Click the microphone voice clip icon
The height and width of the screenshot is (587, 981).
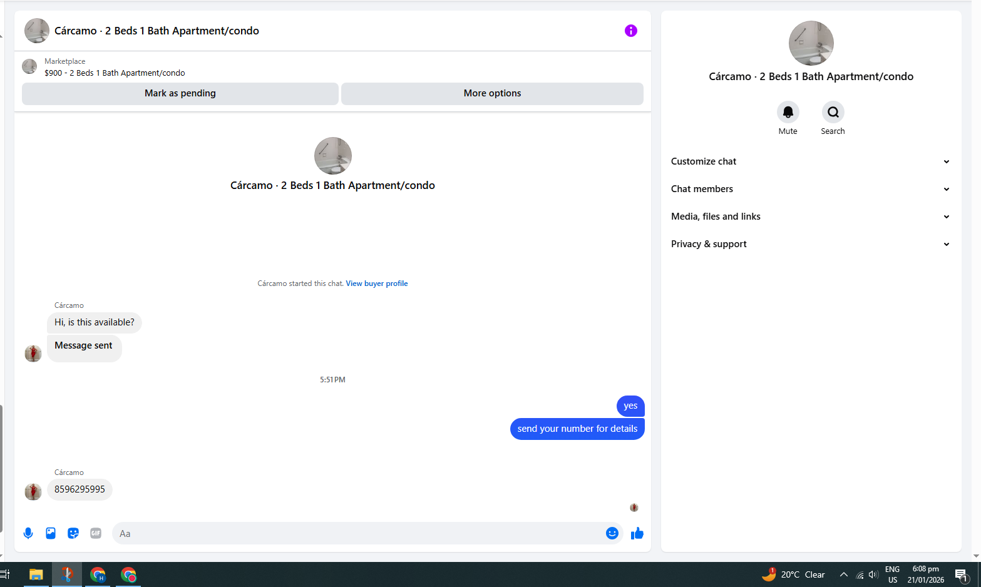coord(28,533)
